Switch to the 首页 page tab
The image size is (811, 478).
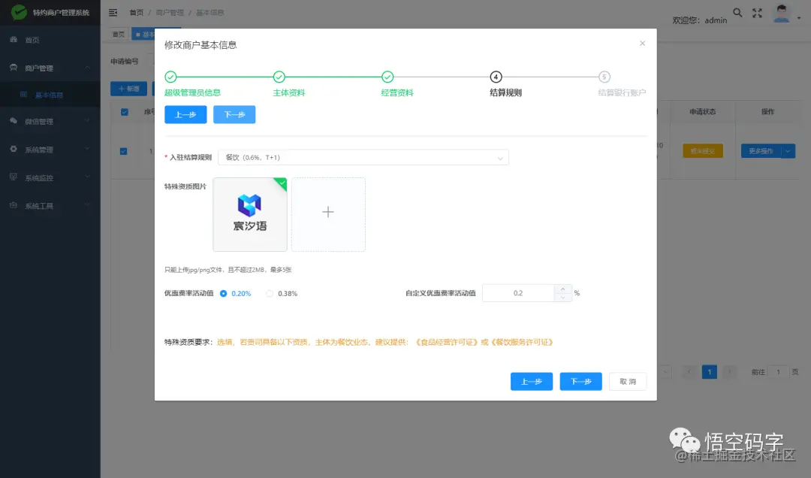[x=119, y=34]
